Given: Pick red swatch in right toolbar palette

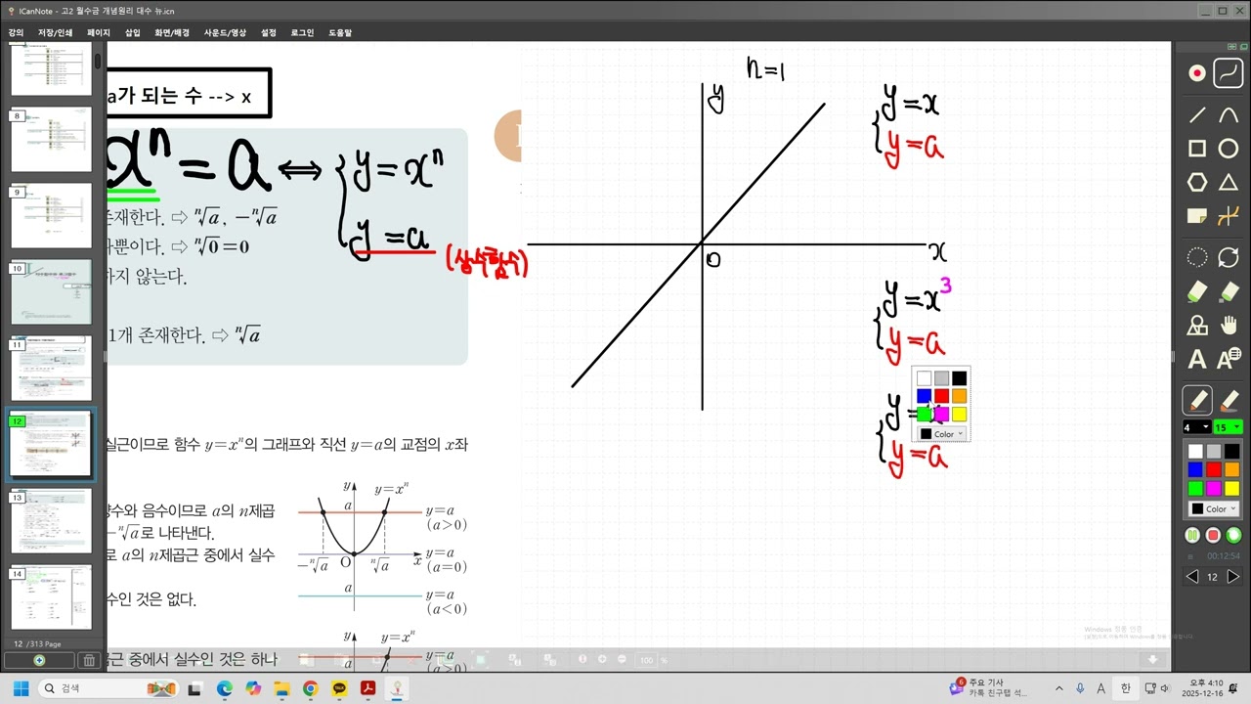Looking at the screenshot, I should point(1214,469).
